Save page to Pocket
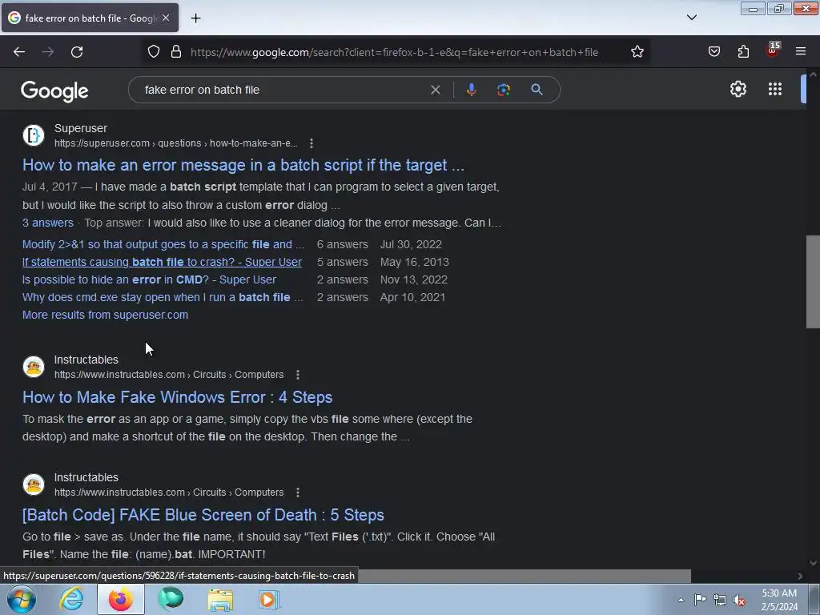820x615 pixels. 713,52
